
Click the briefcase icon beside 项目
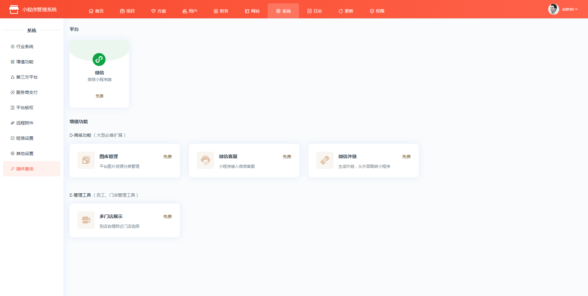(122, 11)
